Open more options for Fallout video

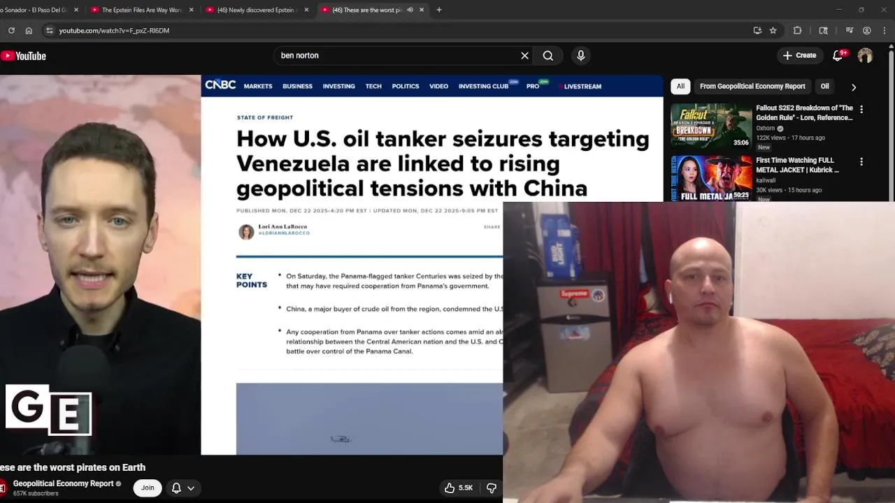(861, 110)
